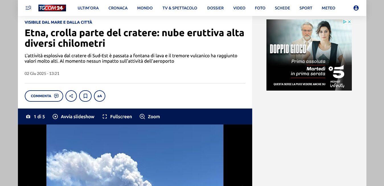Screen dimensions: 384x186
Task: Click the article summary paragraph
Action: pos(131,58)
